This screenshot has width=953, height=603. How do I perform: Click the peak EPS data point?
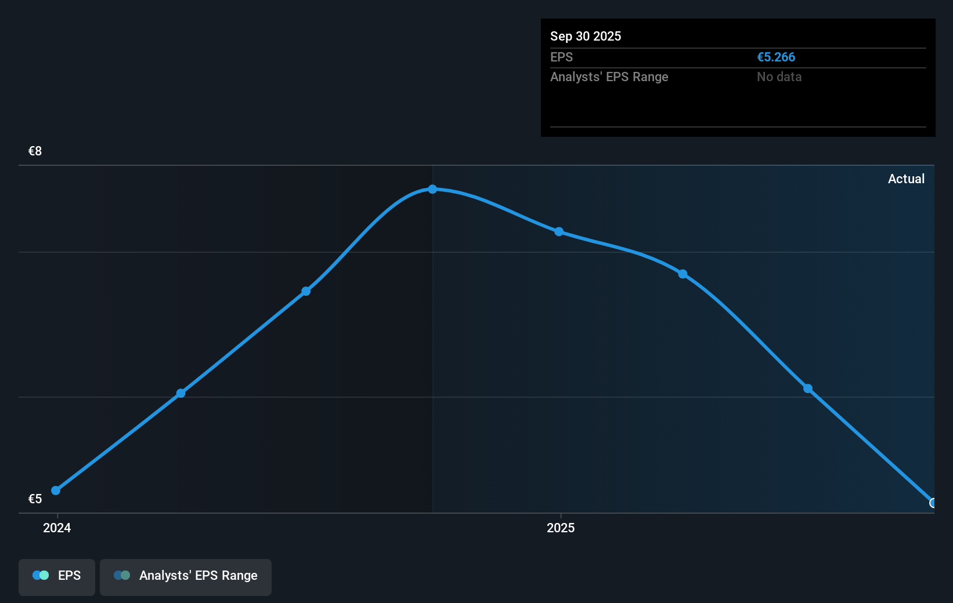click(432, 188)
